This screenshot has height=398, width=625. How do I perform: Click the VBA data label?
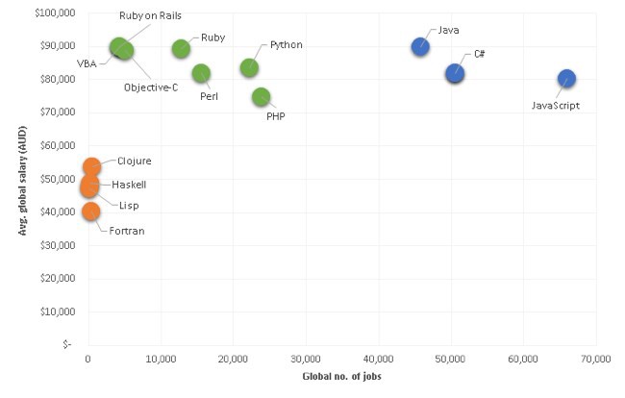point(87,63)
